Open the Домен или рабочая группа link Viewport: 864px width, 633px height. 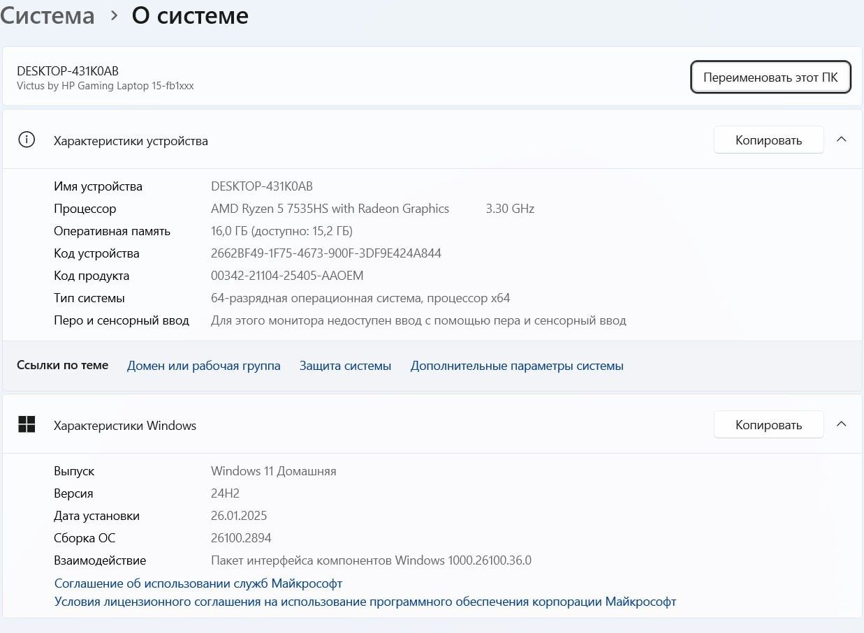pyautogui.click(x=204, y=366)
